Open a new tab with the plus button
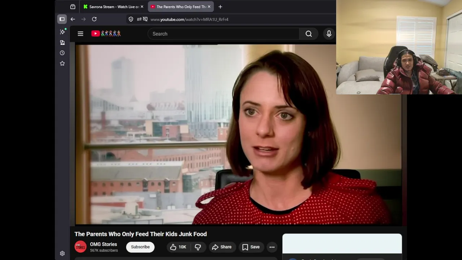Screen dimensions: 462x260 pyautogui.click(x=220, y=6)
